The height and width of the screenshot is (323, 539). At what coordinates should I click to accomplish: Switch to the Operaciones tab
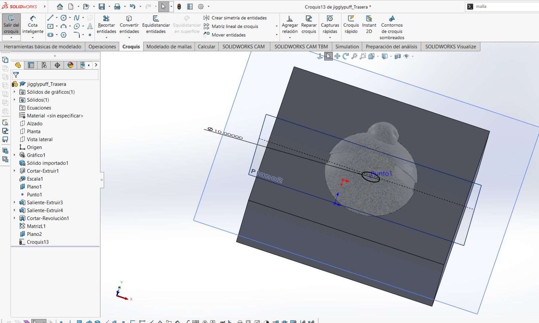coord(102,46)
